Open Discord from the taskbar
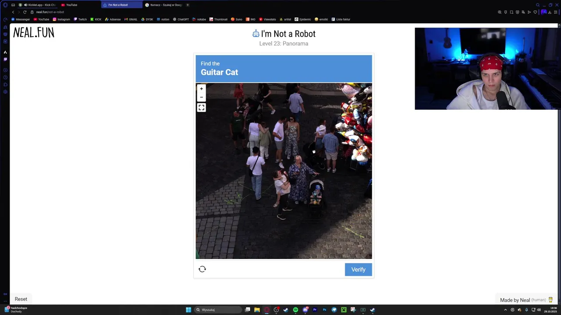The image size is (561, 315). (x=305, y=310)
